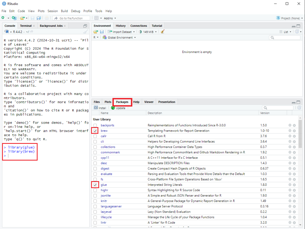
Task: Open the Session menu
Action: tap(52, 11)
